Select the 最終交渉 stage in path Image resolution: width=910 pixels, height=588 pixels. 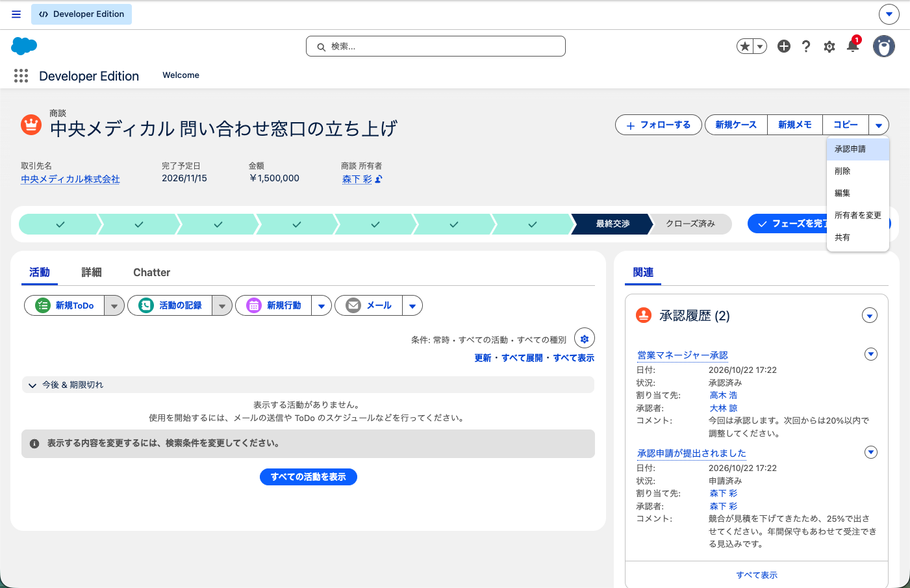[613, 224]
